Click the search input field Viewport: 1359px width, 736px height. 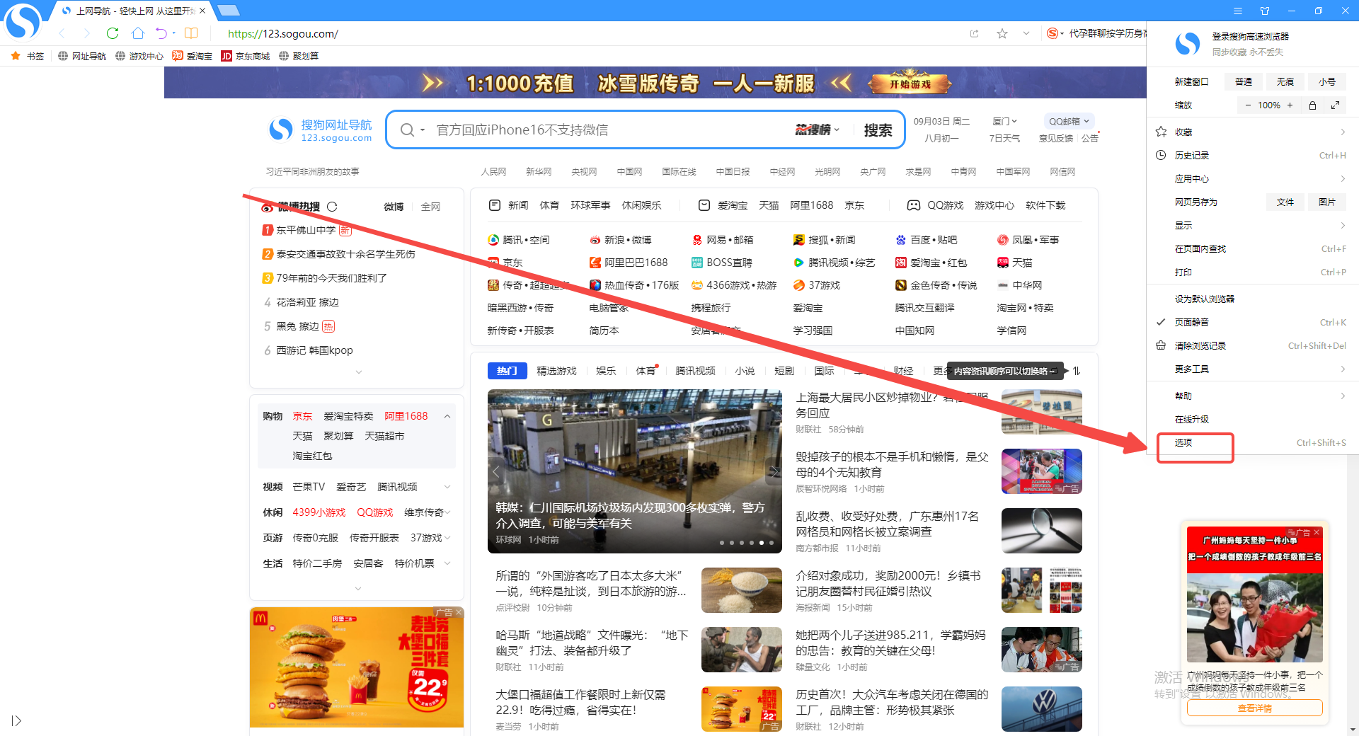click(609, 130)
